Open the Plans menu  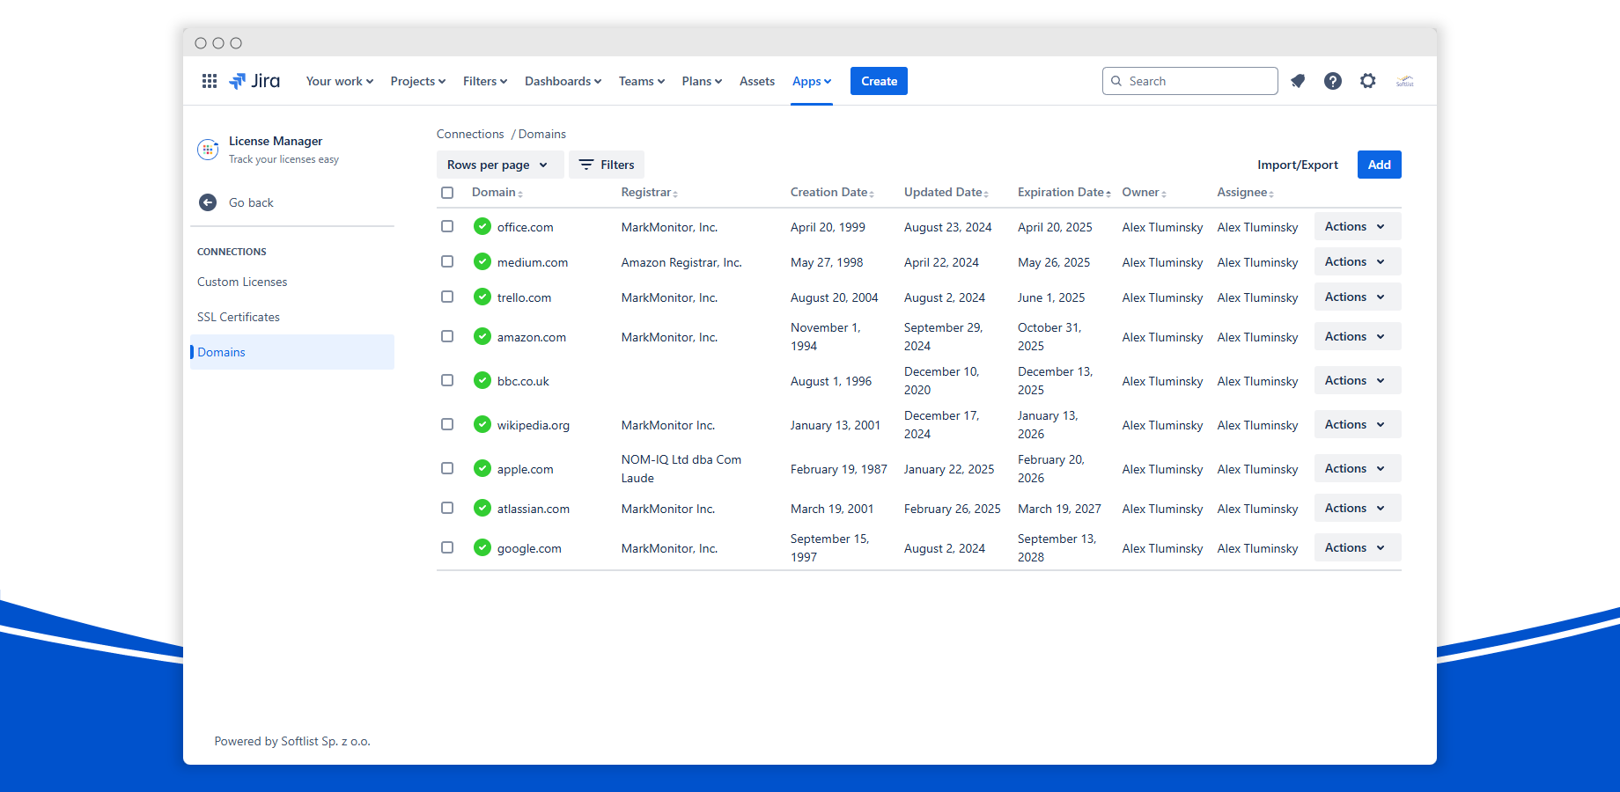pyautogui.click(x=702, y=81)
